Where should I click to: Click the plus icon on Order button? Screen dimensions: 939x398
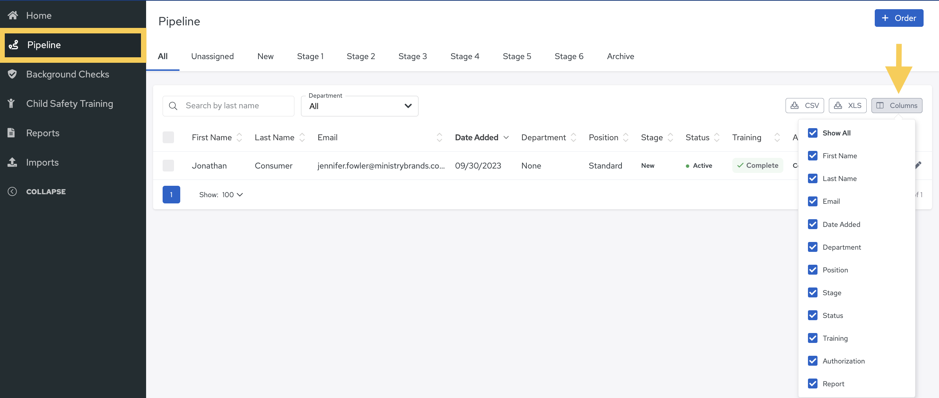point(885,18)
